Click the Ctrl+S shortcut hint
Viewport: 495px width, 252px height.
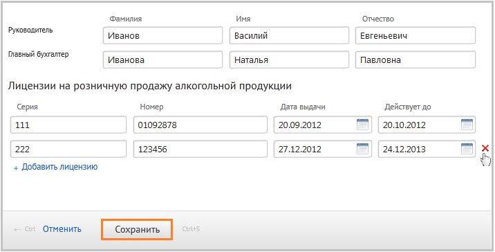coord(191,229)
